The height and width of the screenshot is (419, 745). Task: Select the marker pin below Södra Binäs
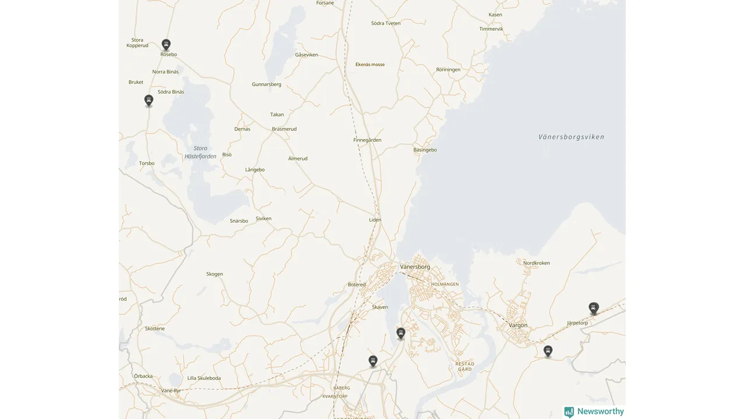149,100
